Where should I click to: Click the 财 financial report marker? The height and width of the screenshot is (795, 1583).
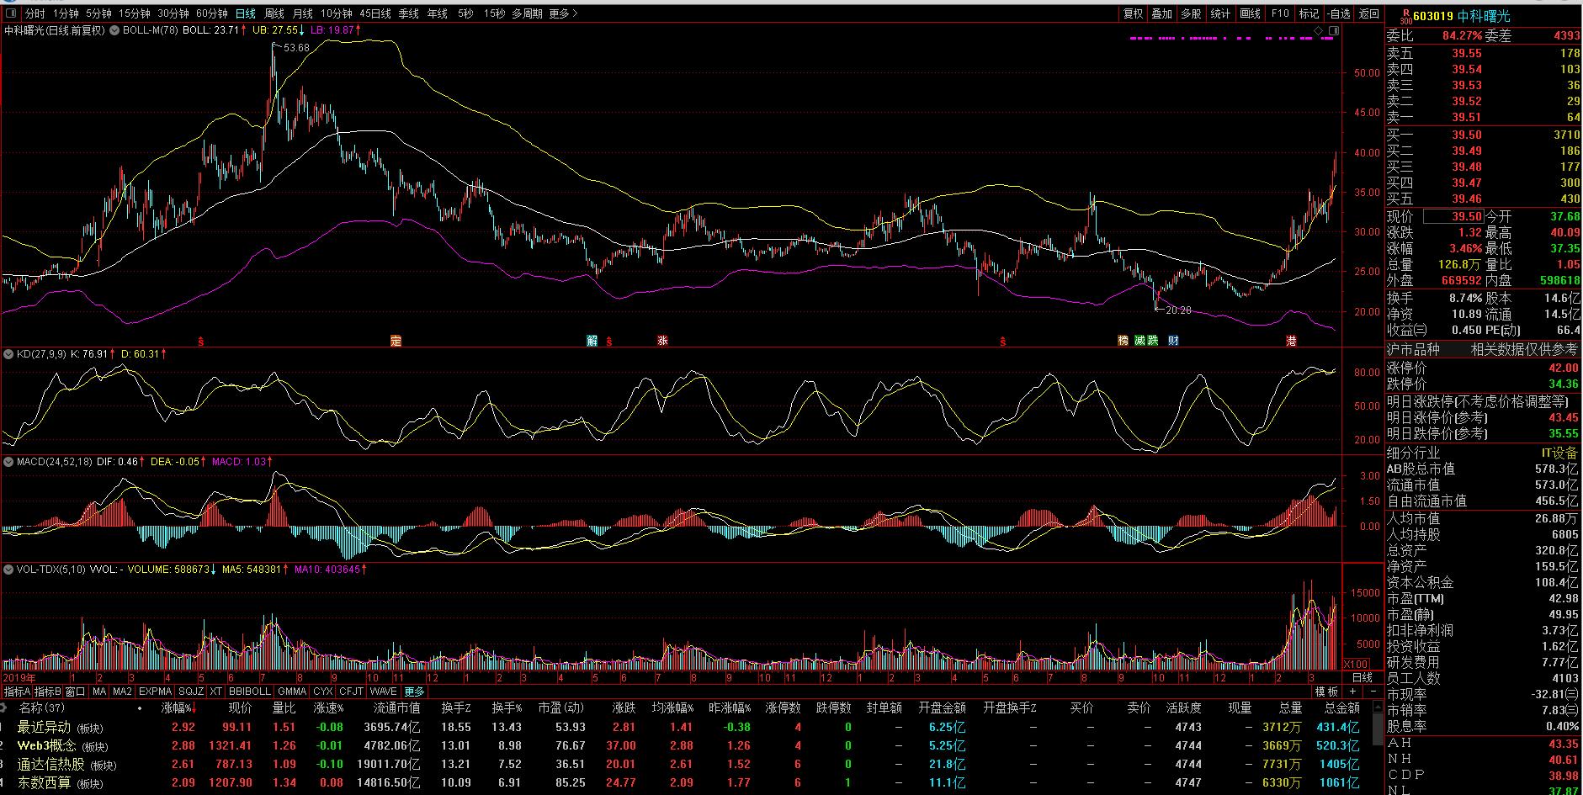pyautogui.click(x=1173, y=341)
